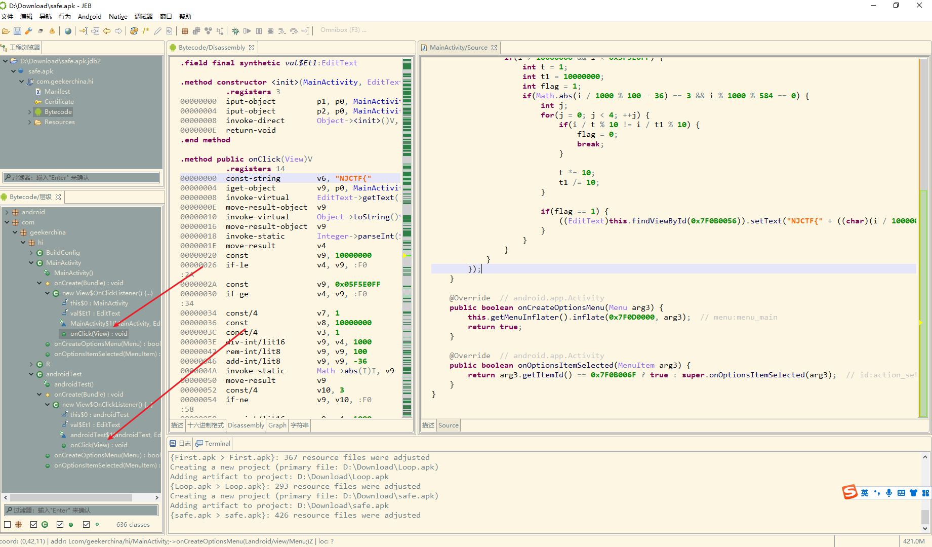Click the log panel scroll-down arrow
This screenshot has width=932, height=547.
(925, 529)
